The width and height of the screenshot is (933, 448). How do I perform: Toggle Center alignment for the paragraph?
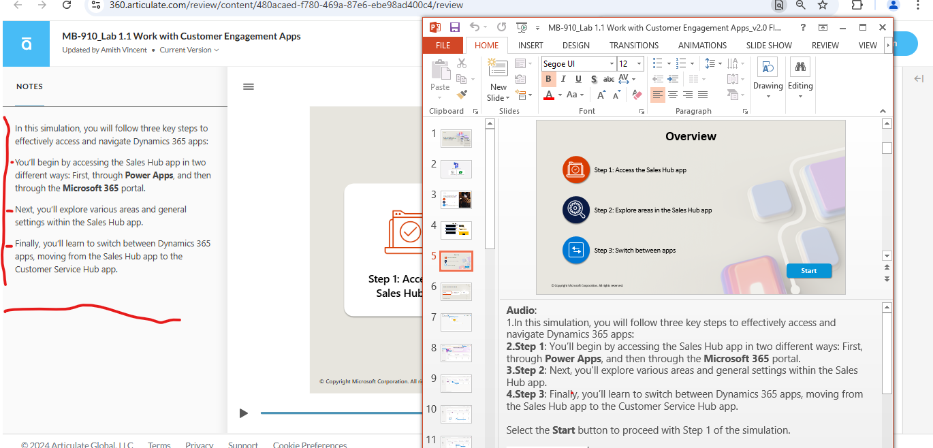(x=673, y=95)
